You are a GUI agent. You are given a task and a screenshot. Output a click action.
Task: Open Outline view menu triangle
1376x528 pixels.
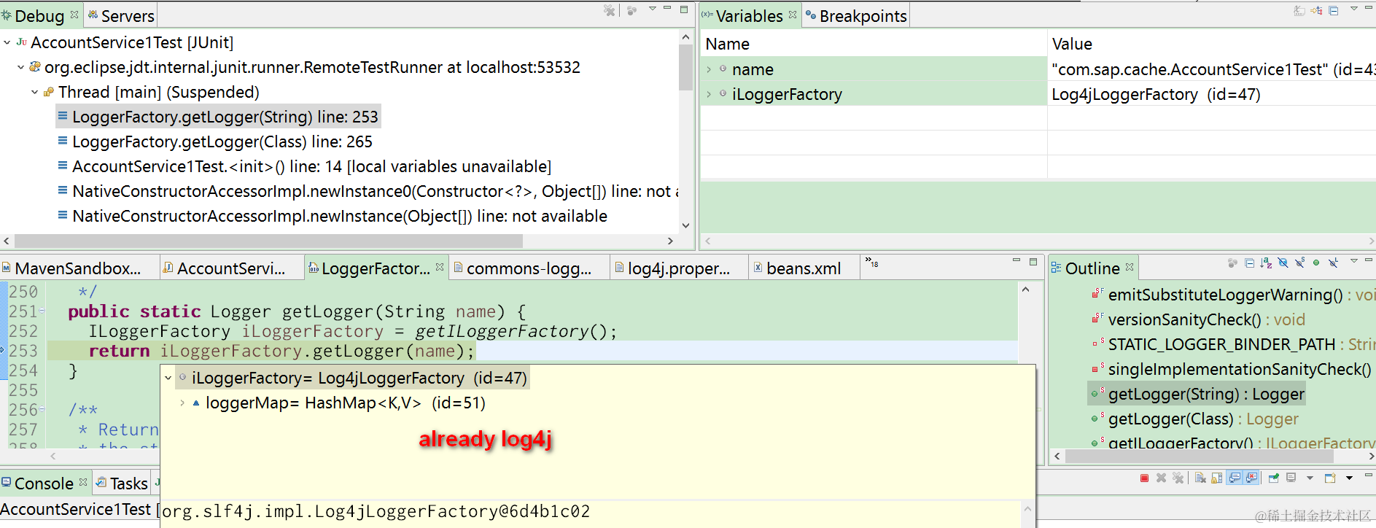pyautogui.click(x=1354, y=260)
